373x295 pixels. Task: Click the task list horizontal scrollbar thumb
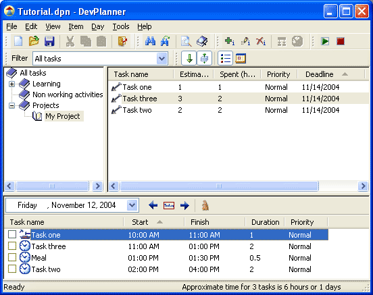[x=219, y=186]
